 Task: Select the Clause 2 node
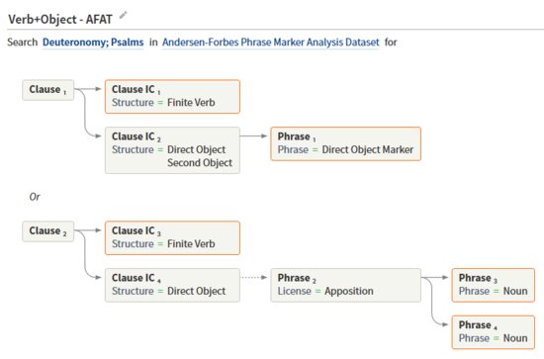click(x=47, y=231)
